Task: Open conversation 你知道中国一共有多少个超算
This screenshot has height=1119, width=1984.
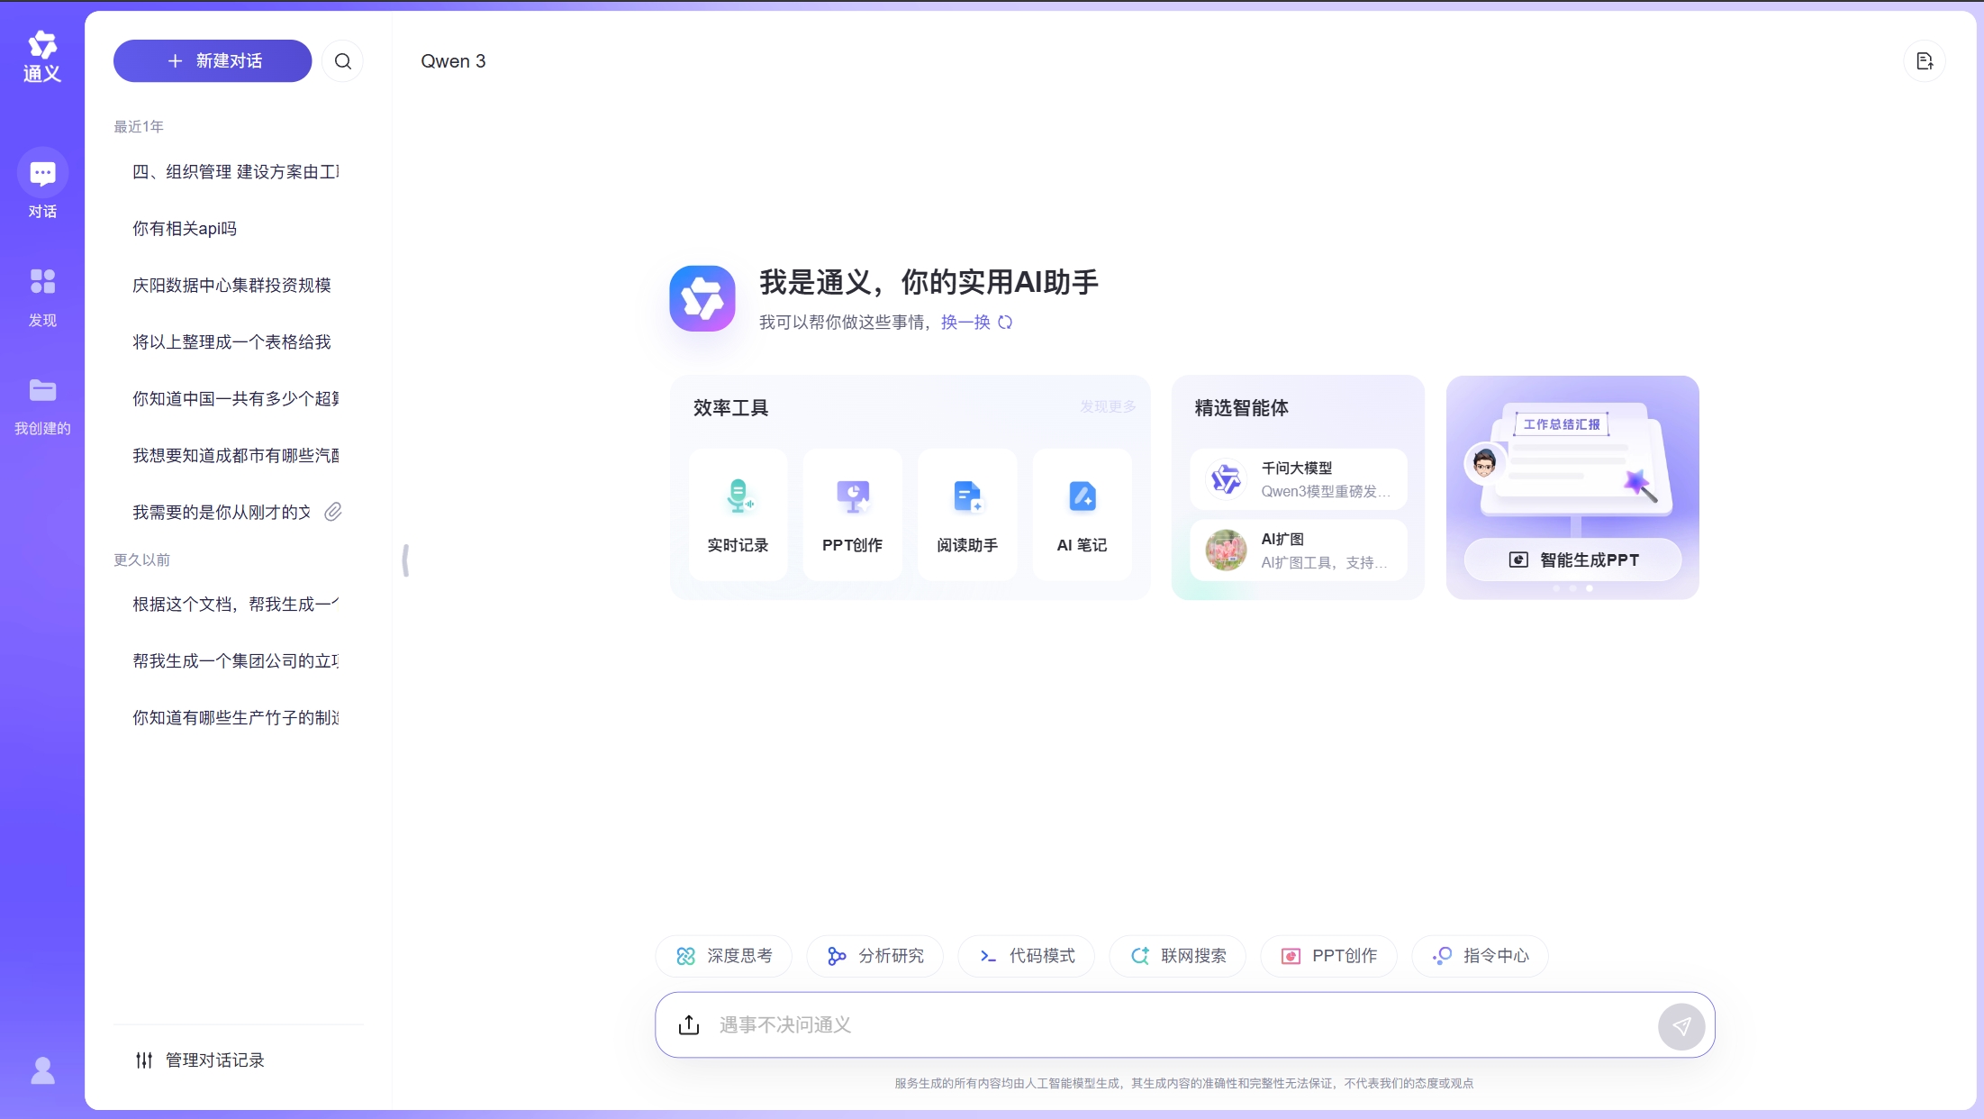Action: [x=237, y=399]
